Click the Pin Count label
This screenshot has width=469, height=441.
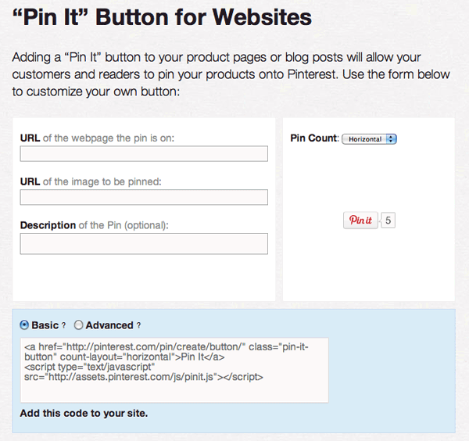click(314, 138)
